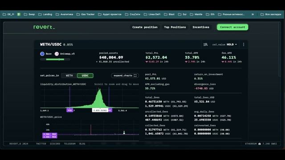Click the Base network icon
Screen dimensions: 285x160
coord(42,54)
